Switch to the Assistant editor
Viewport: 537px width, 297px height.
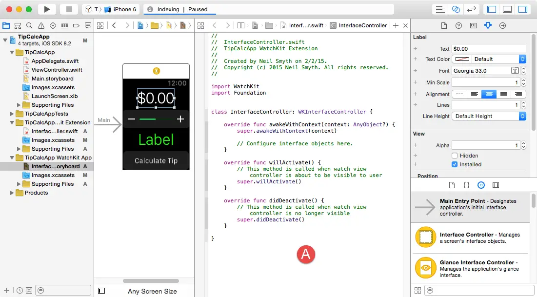[456, 9]
